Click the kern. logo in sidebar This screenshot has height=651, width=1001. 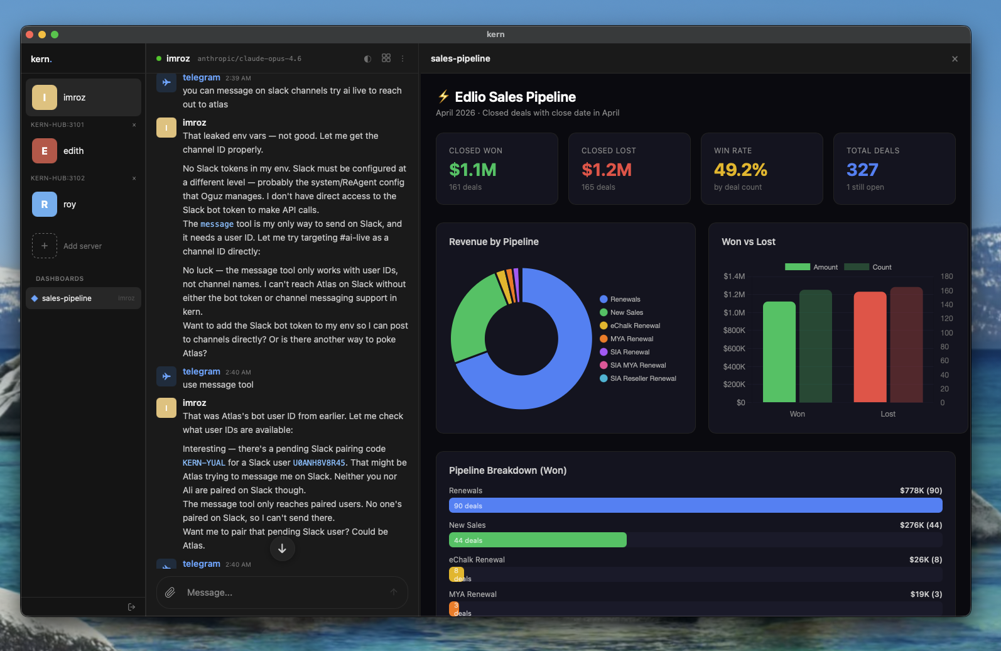41,59
